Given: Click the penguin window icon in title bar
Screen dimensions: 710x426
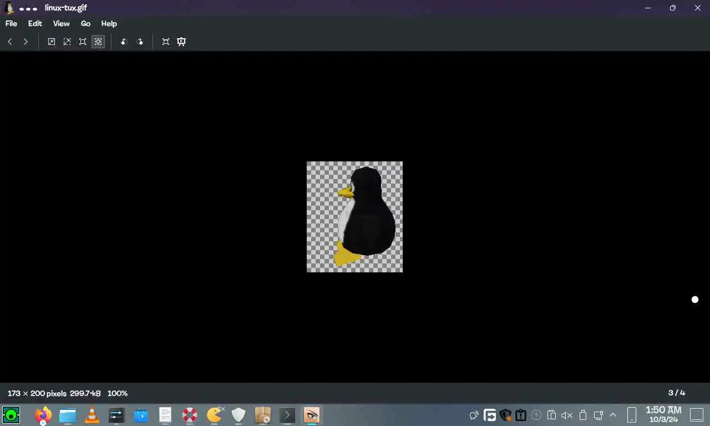Looking at the screenshot, I should tap(9, 8).
